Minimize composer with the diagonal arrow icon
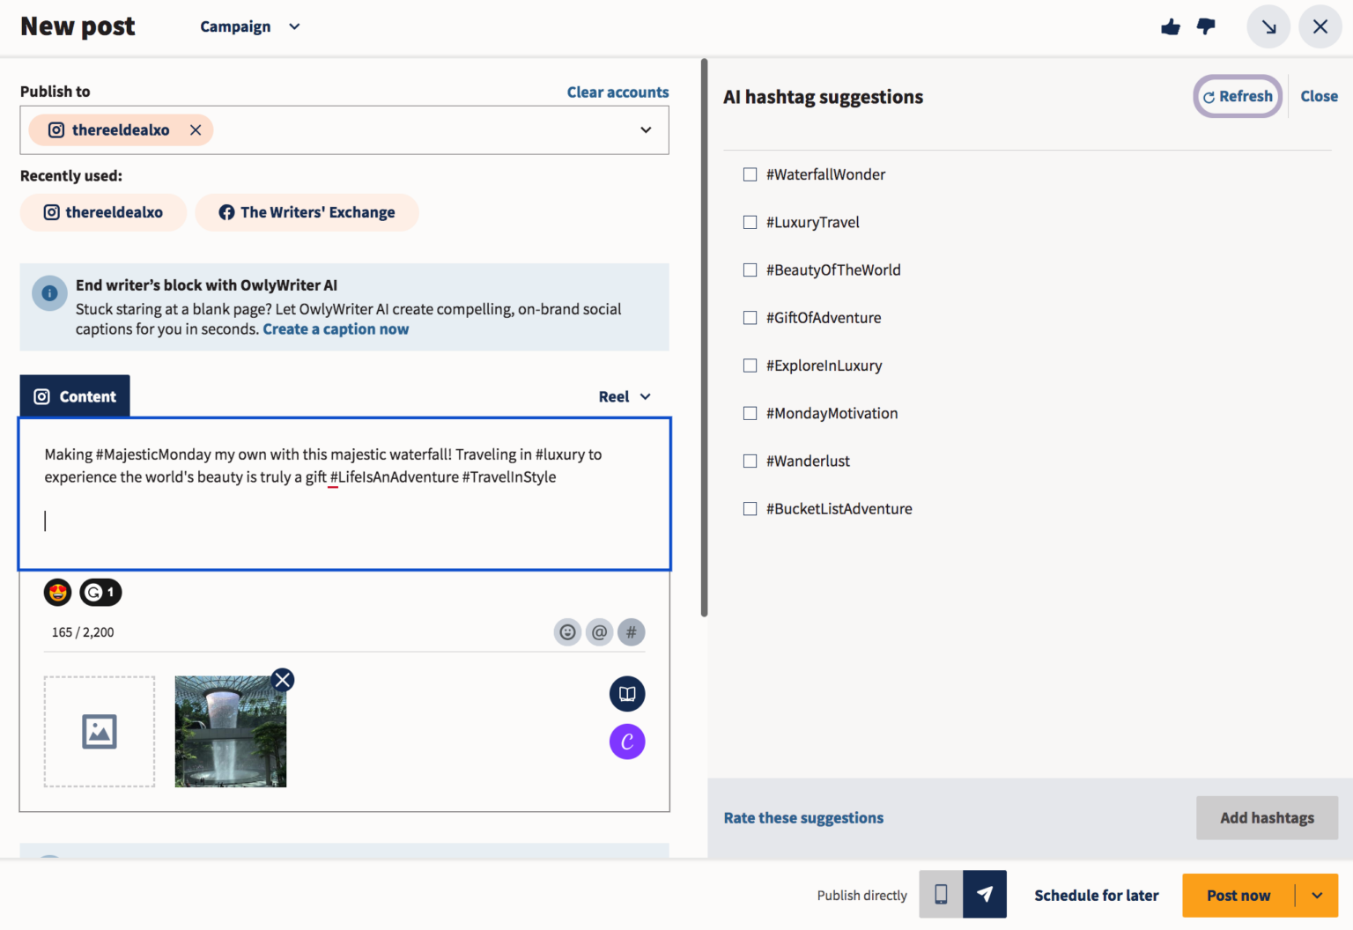1353x930 pixels. [1268, 27]
